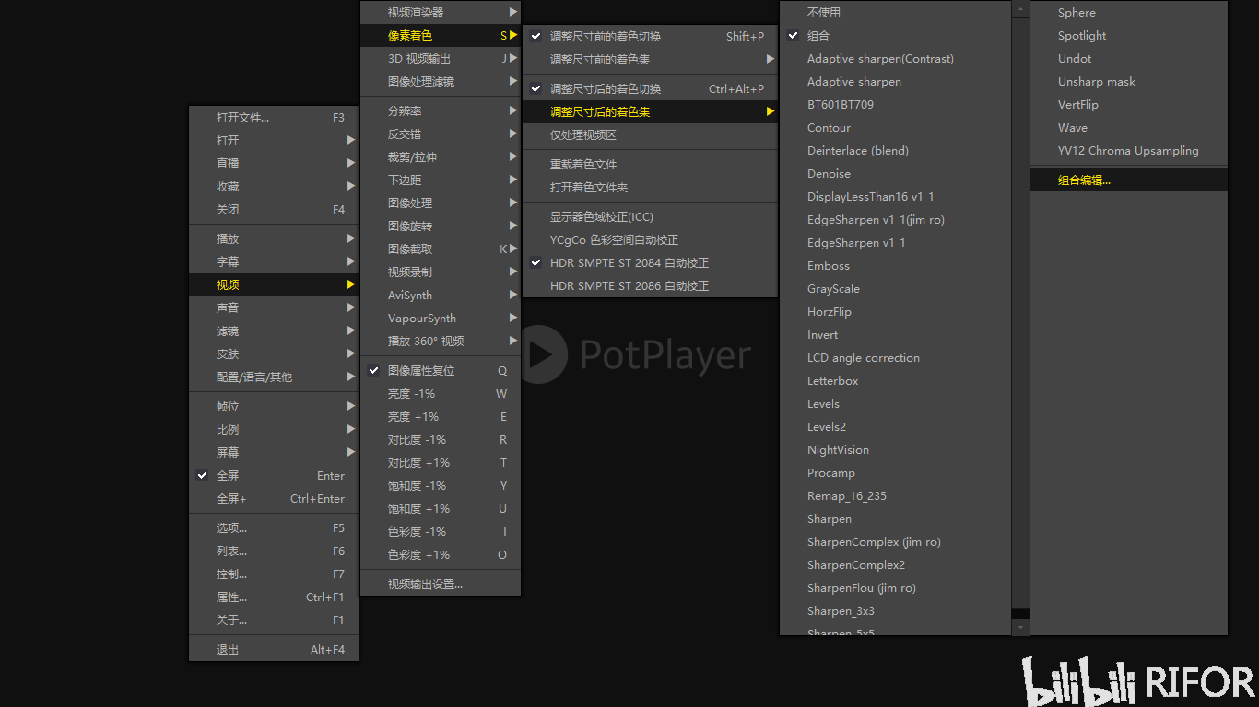This screenshot has height=707, width=1259.
Task: Expand the 收藏 submenu
Action: pos(274,187)
